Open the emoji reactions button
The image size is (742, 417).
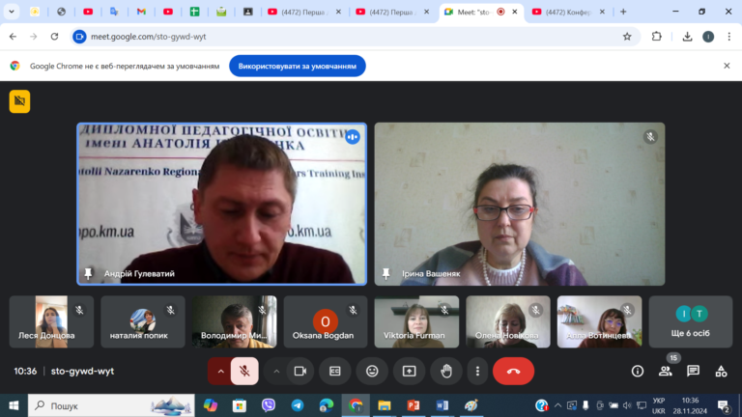[x=372, y=371]
